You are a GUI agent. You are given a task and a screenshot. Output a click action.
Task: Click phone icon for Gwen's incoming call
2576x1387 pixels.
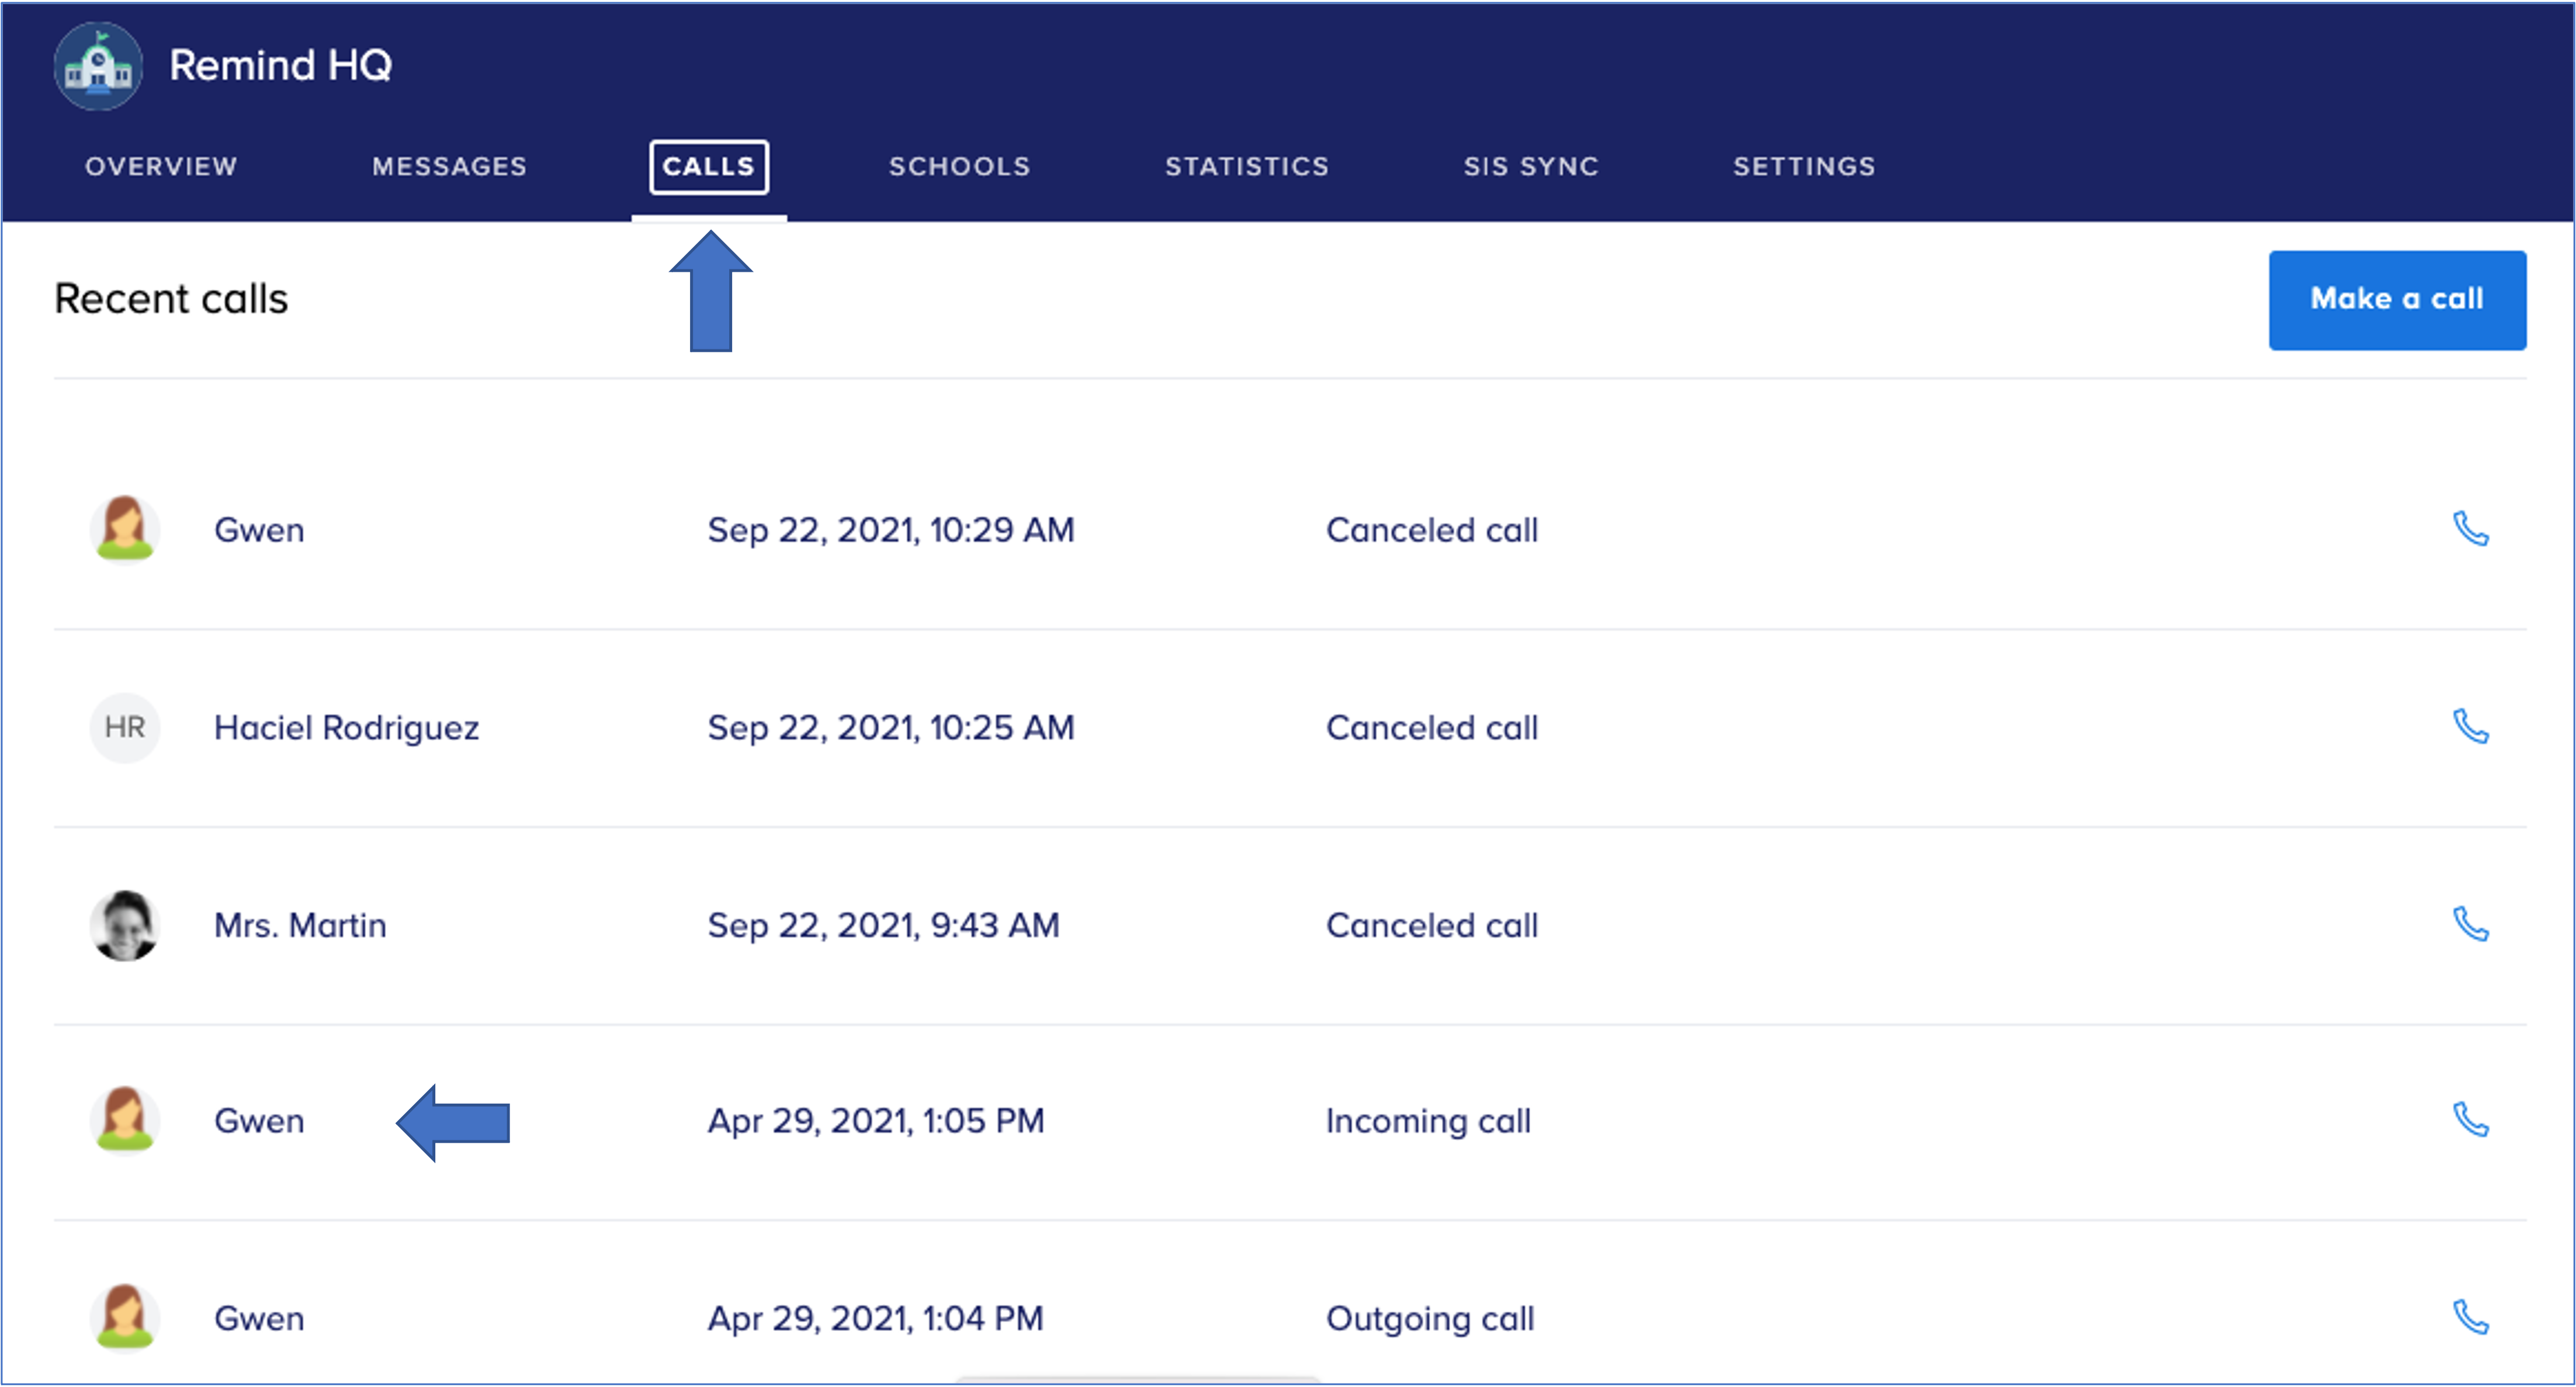pyautogui.click(x=2470, y=1120)
